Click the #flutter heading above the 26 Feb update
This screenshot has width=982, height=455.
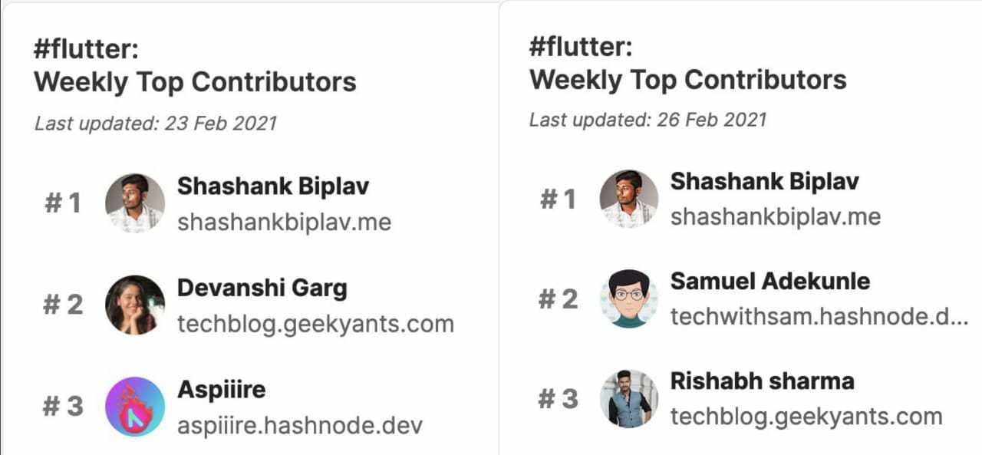[581, 47]
